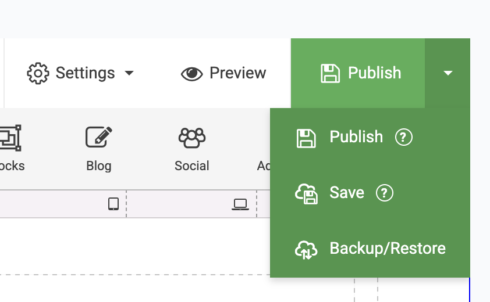
Task: Toggle the arrow beside the Publish button
Action: (x=448, y=73)
